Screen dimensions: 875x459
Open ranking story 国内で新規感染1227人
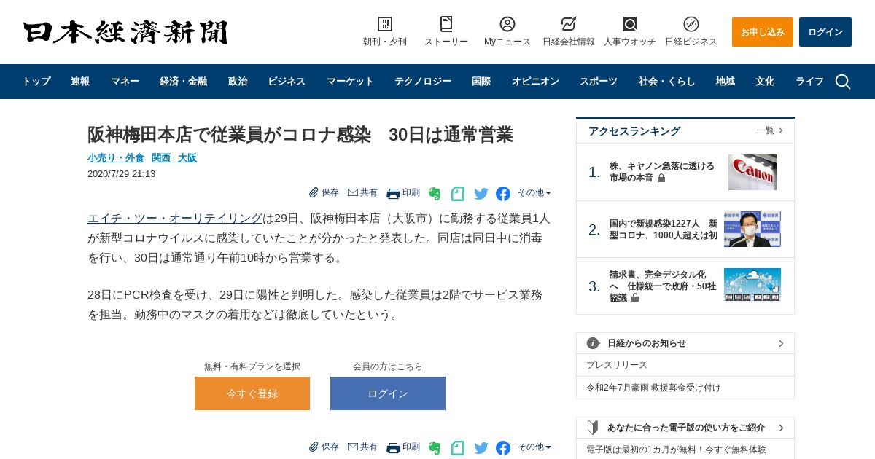[664, 229]
